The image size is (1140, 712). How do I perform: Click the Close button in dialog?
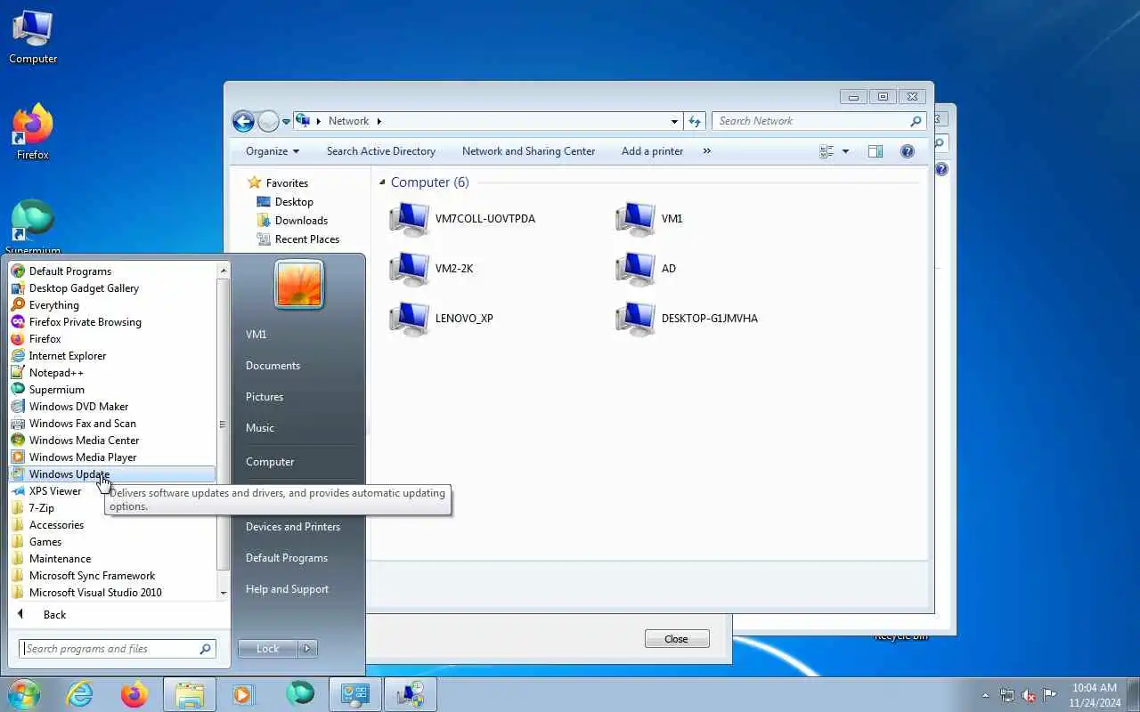pos(677,639)
